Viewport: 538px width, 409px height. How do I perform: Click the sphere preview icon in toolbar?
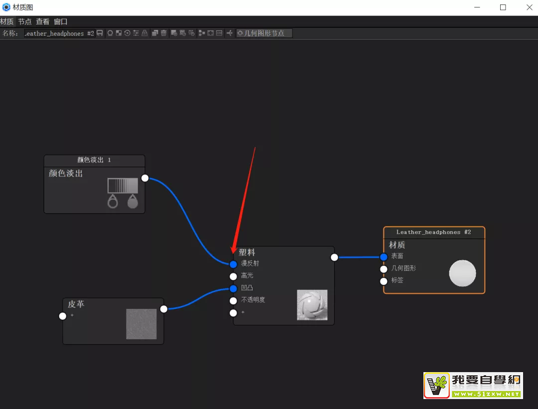(110, 33)
